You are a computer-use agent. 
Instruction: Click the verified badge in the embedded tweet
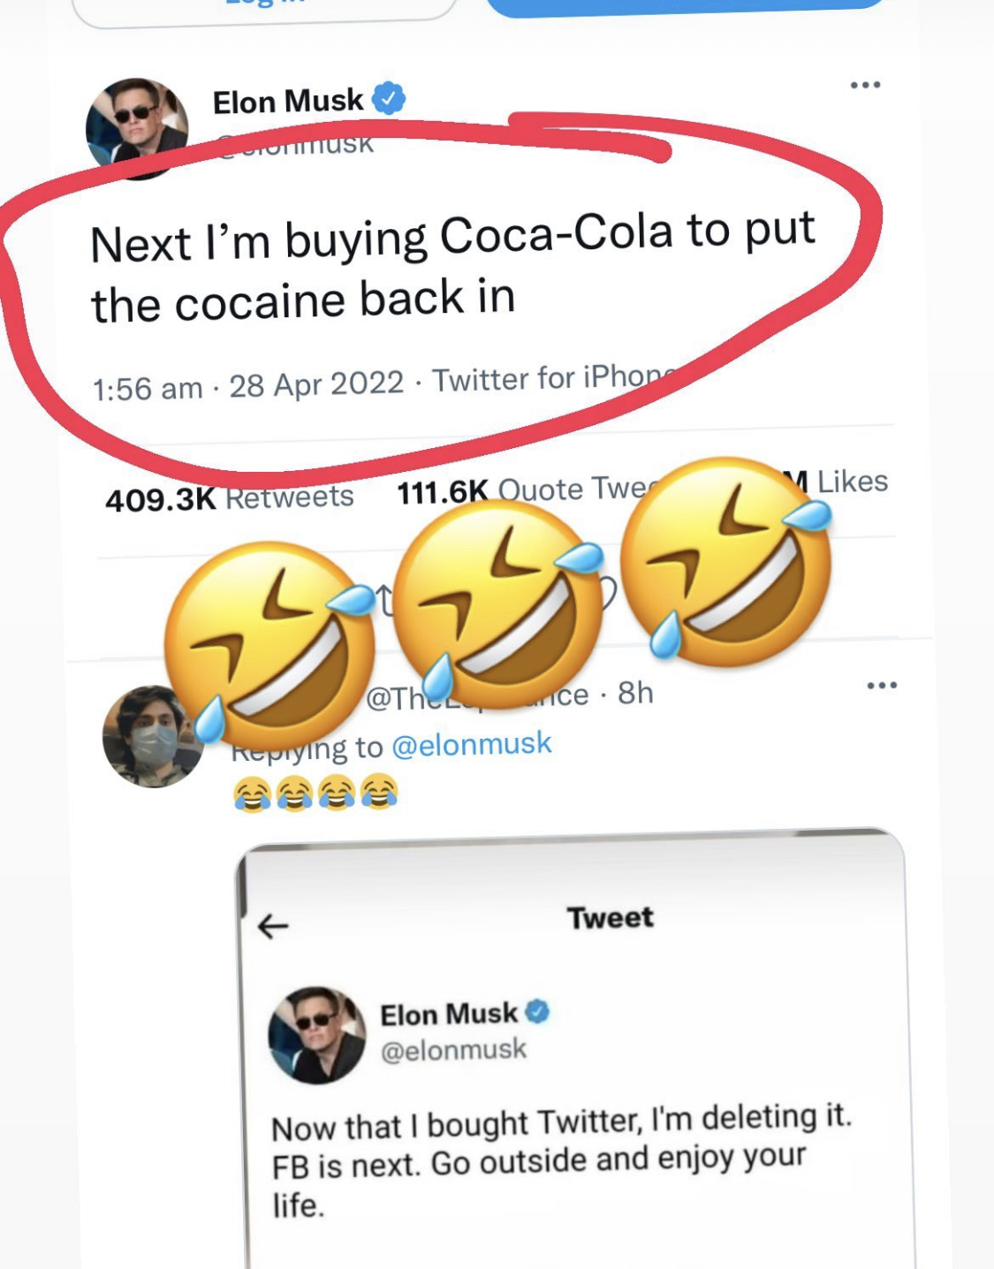537,1011
